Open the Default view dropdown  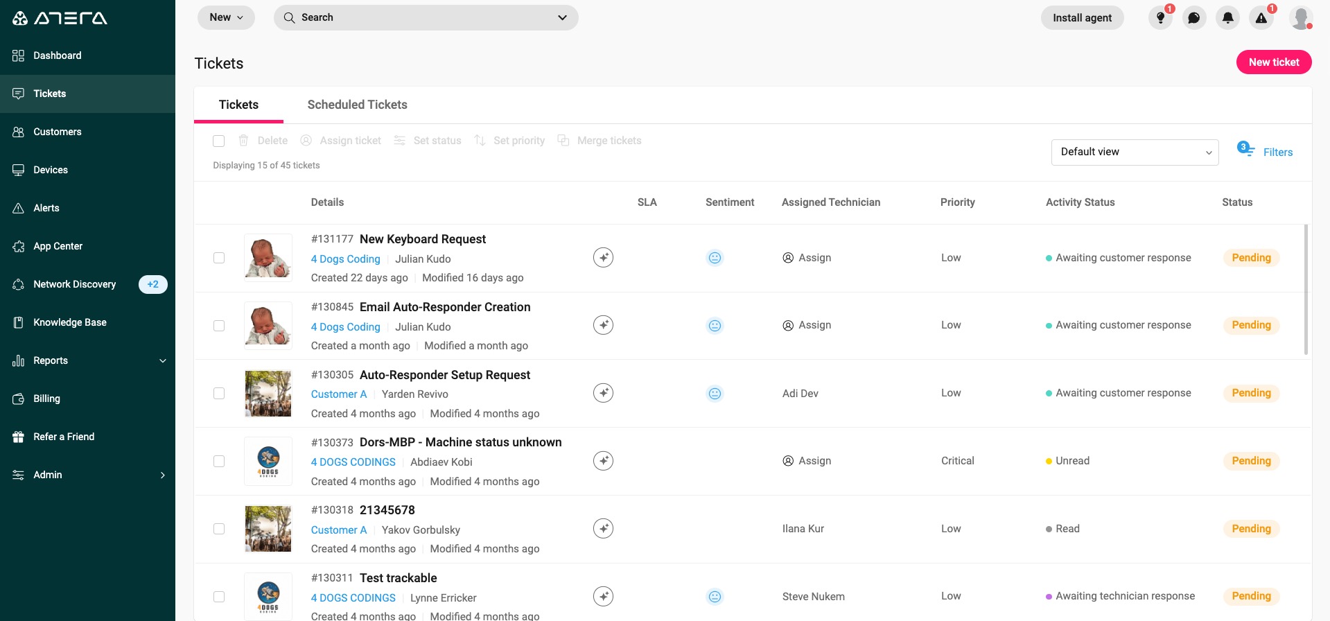1135,152
